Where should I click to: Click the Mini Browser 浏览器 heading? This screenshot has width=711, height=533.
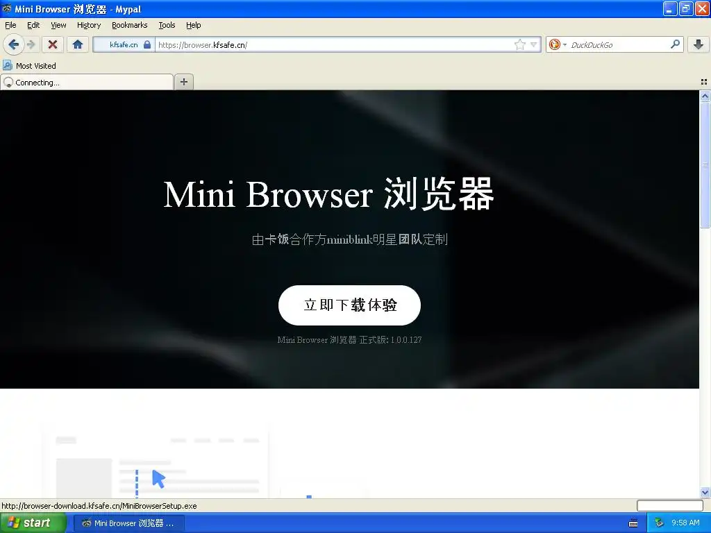point(328,194)
